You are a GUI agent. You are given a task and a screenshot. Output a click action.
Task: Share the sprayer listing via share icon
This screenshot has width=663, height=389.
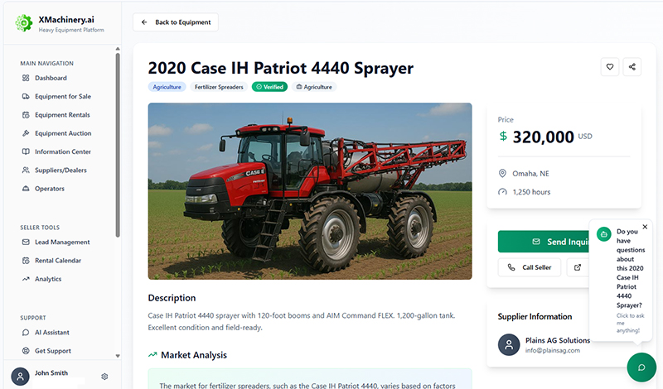tap(632, 67)
